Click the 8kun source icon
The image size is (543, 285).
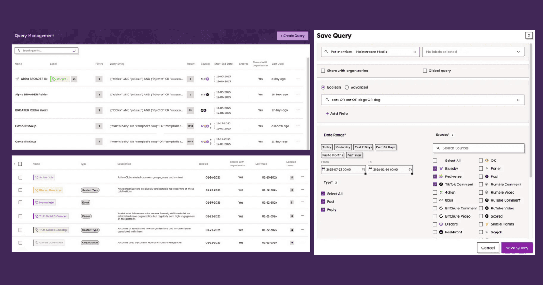click(441, 200)
